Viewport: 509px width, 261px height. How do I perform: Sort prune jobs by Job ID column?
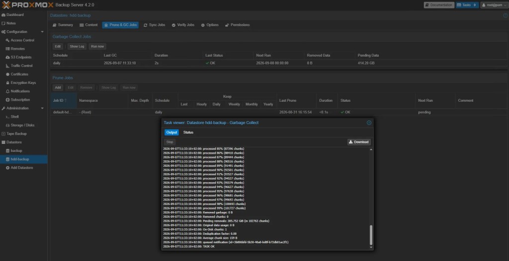tap(63, 101)
